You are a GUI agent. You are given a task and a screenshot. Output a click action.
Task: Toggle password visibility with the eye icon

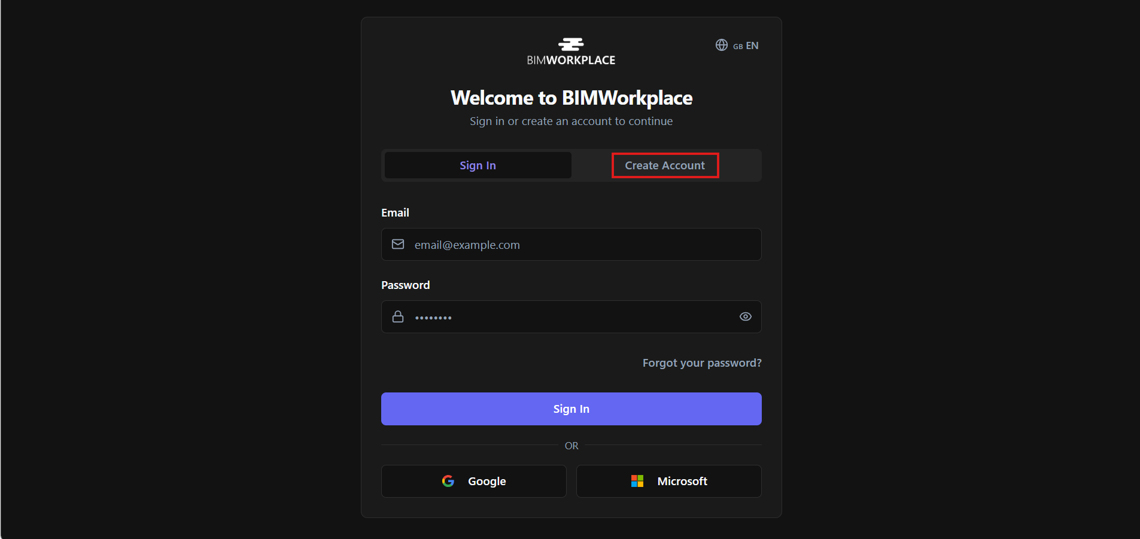coord(745,316)
